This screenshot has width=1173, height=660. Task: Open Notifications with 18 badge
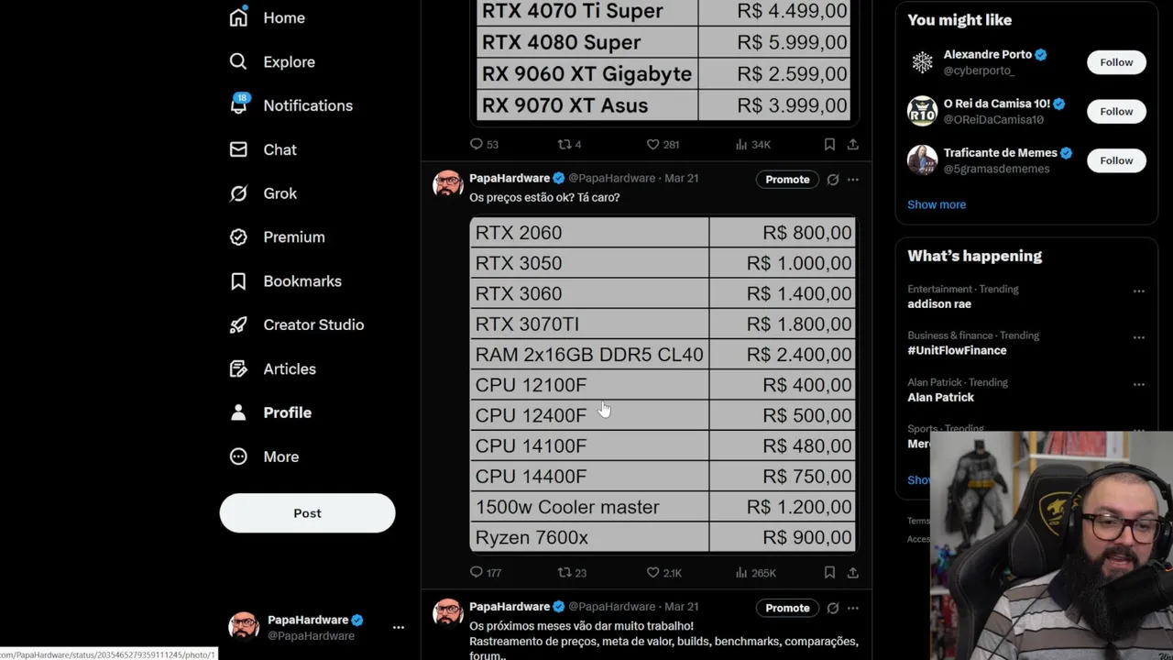coord(291,105)
